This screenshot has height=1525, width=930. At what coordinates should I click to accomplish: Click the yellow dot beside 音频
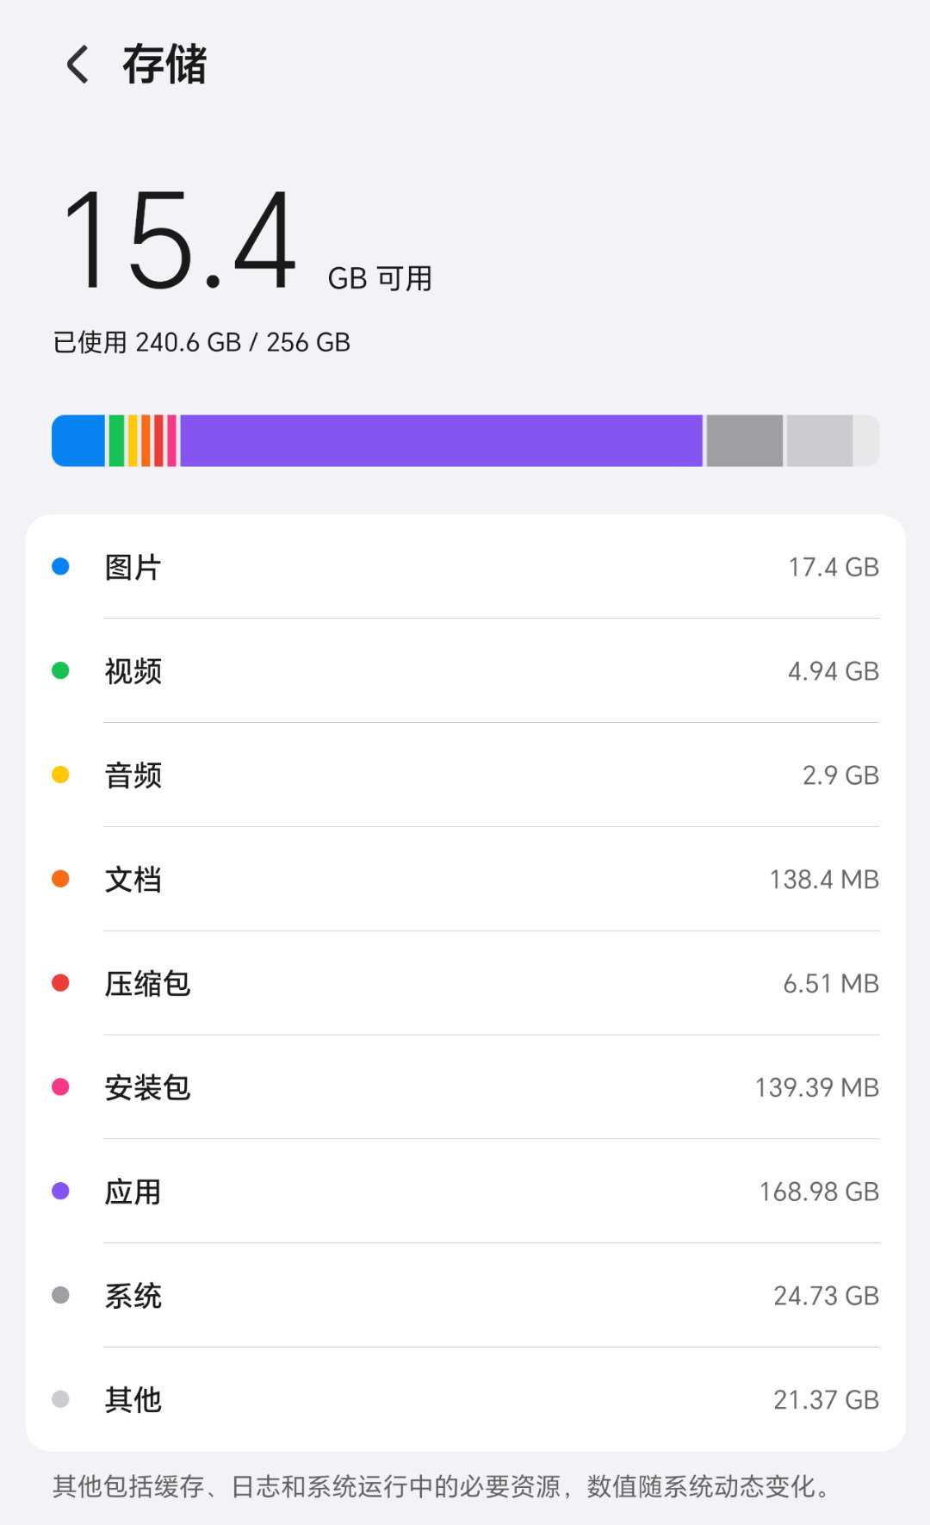tap(60, 775)
